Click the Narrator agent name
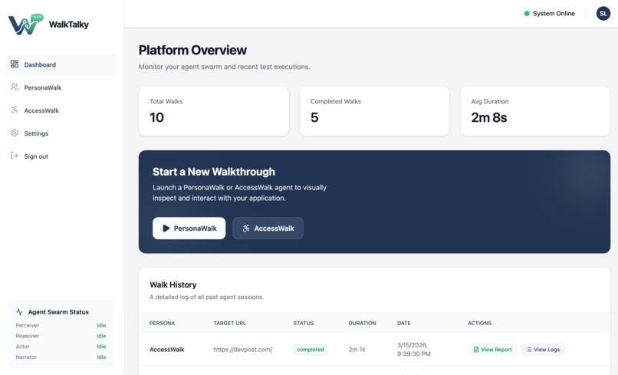The width and height of the screenshot is (618, 375). (x=26, y=357)
